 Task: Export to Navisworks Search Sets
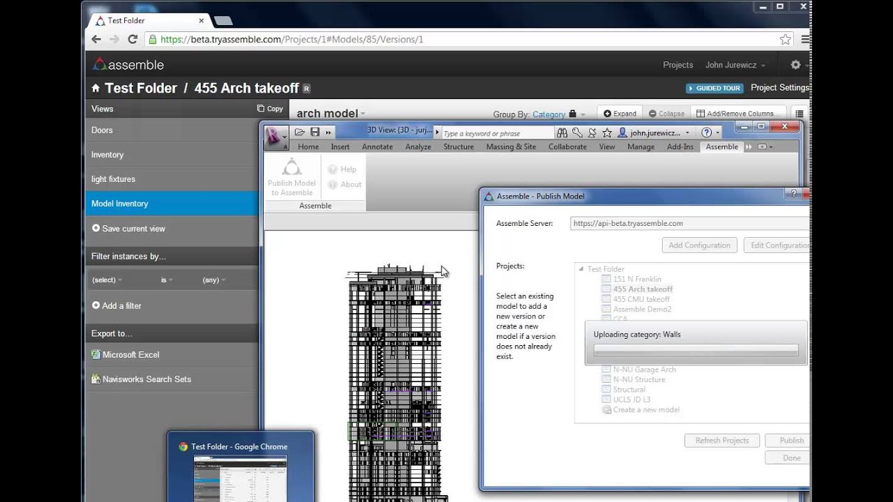click(x=141, y=379)
